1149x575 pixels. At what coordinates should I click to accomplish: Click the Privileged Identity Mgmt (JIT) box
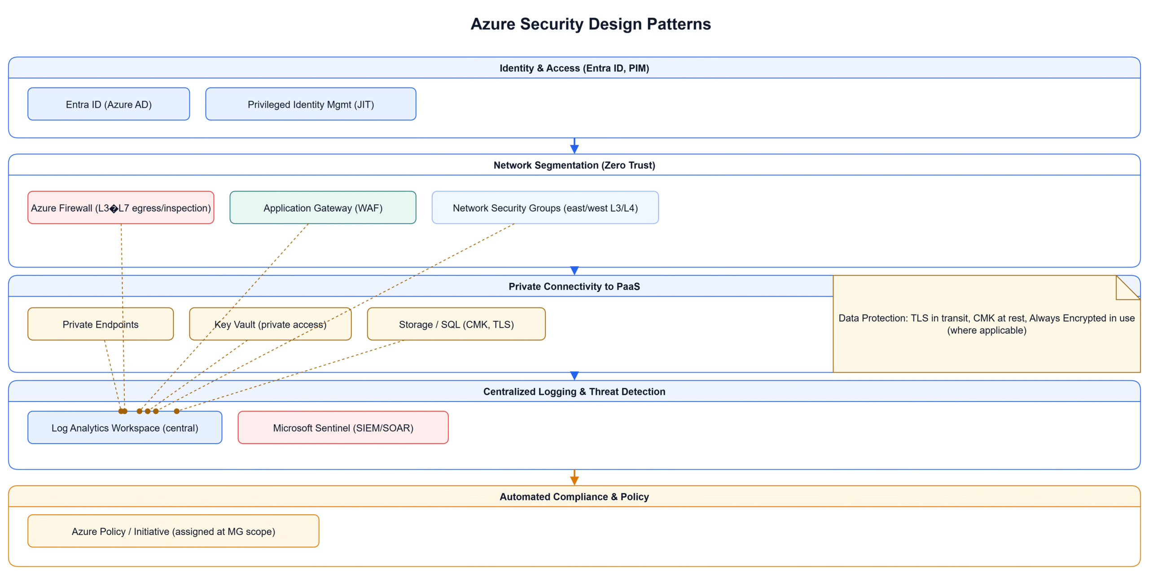click(x=310, y=104)
